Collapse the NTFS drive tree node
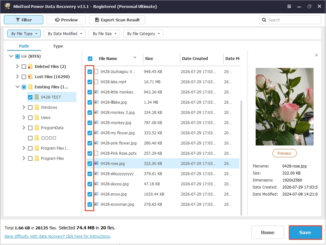326x245 pixels. click(x=11, y=56)
